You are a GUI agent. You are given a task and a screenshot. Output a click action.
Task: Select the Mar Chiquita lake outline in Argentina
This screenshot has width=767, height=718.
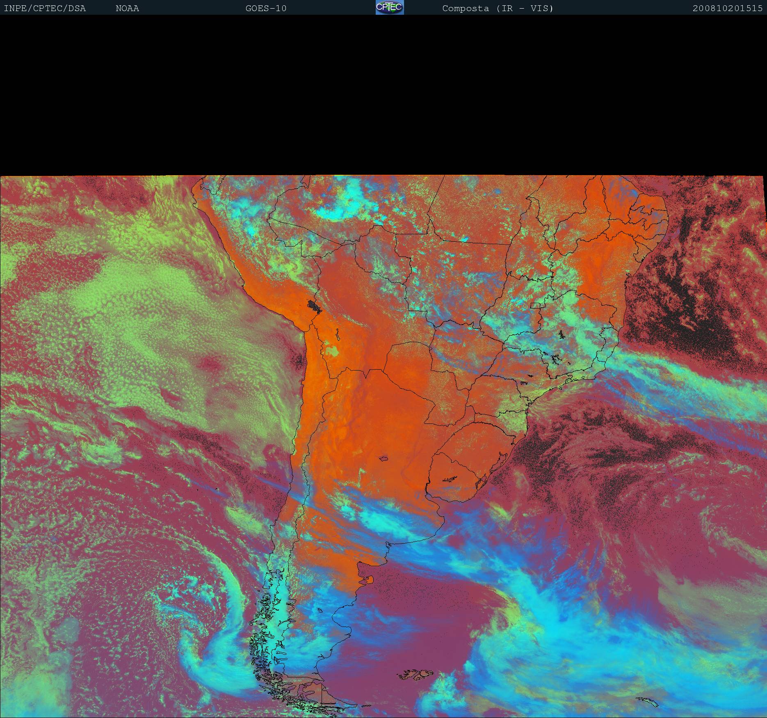(384, 458)
